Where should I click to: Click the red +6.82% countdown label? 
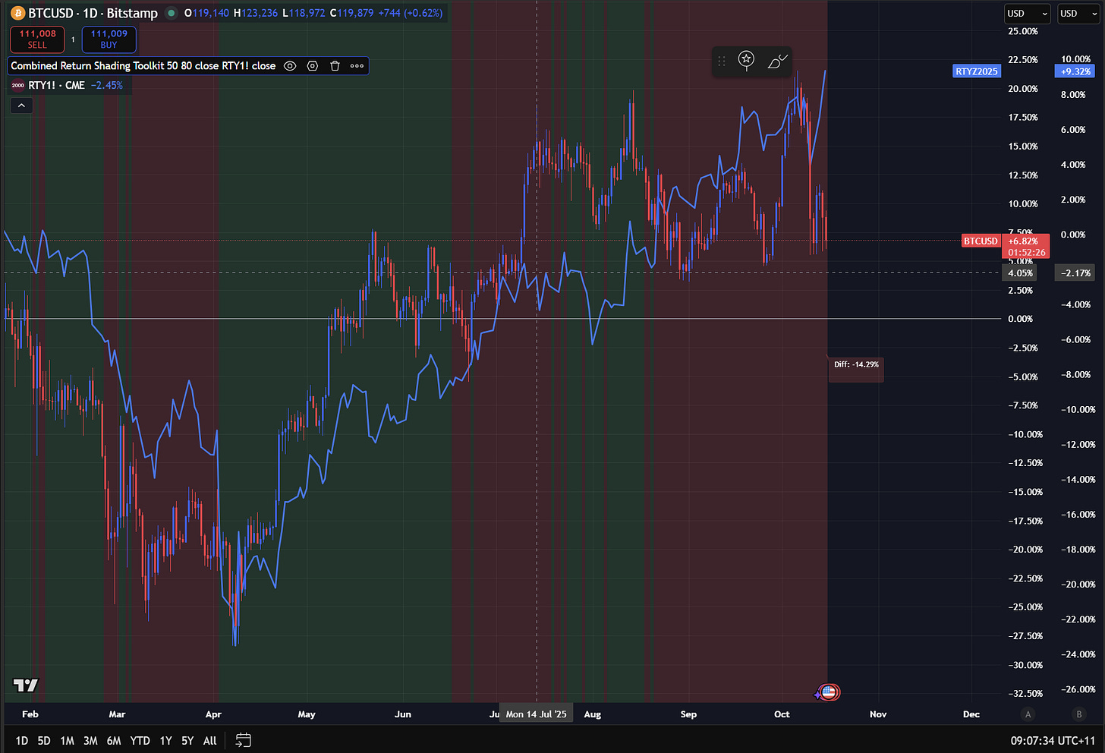pyautogui.click(x=1026, y=247)
